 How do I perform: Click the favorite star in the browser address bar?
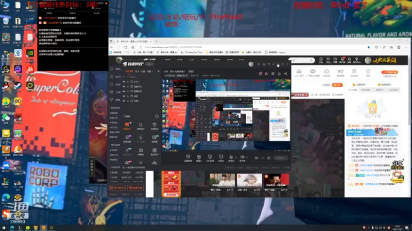pos(369,47)
